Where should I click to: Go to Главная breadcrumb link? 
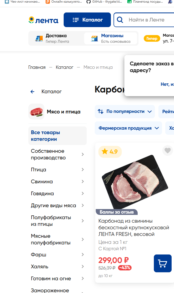coord(37,67)
